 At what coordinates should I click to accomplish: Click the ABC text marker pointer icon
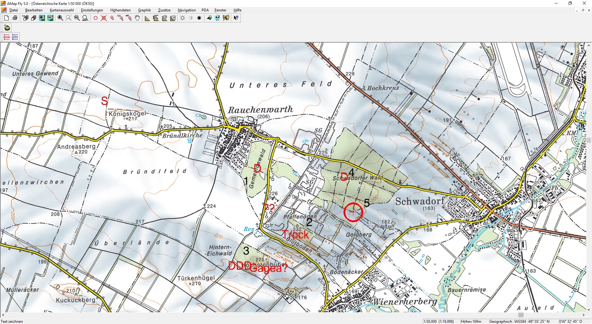[x=129, y=18]
